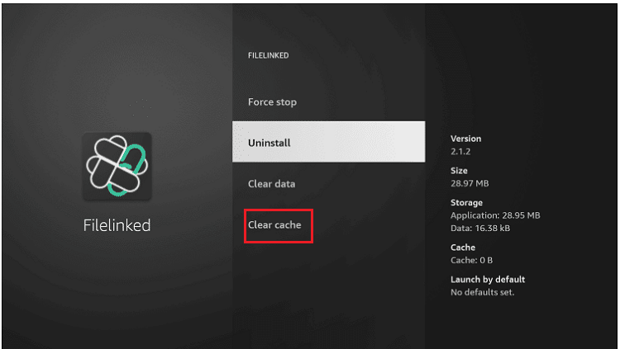Click the FILELINKED header text

pyautogui.click(x=268, y=55)
